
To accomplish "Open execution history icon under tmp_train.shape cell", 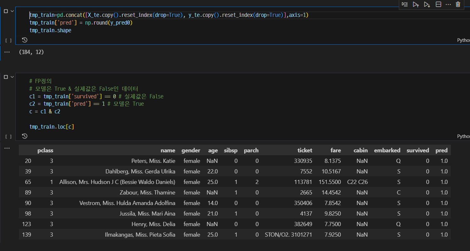I will click(25, 40).
